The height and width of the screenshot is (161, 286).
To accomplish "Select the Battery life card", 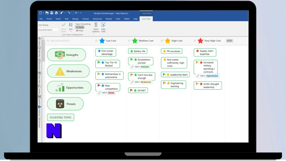I will (137, 51).
